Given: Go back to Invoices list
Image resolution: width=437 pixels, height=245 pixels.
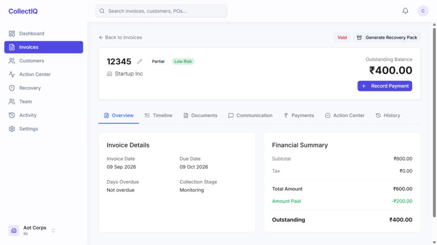Looking at the screenshot, I should [x=120, y=37].
